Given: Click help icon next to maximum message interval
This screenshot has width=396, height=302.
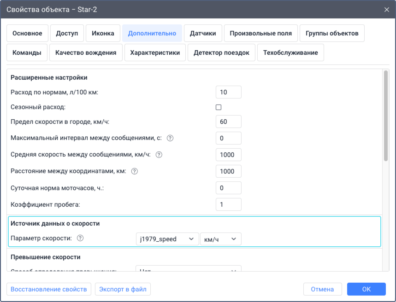Looking at the screenshot, I should (x=170, y=138).
